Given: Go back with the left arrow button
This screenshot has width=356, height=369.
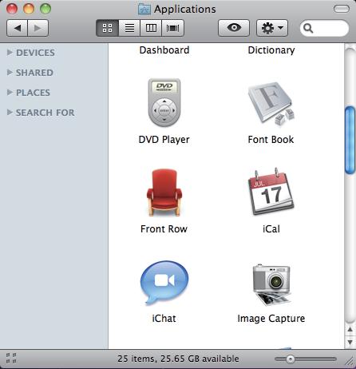Looking at the screenshot, I should (17, 28).
